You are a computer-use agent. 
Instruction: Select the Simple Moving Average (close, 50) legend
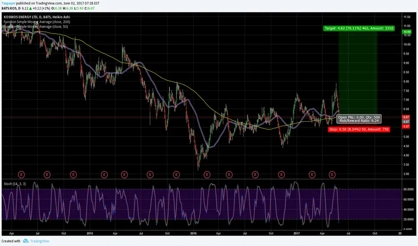point(36,26)
